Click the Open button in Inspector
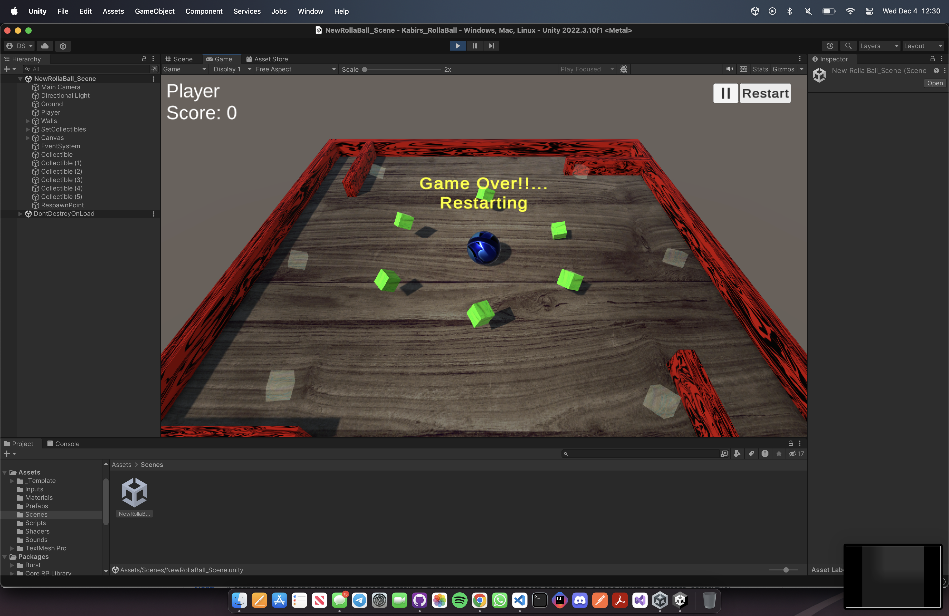 (x=935, y=83)
